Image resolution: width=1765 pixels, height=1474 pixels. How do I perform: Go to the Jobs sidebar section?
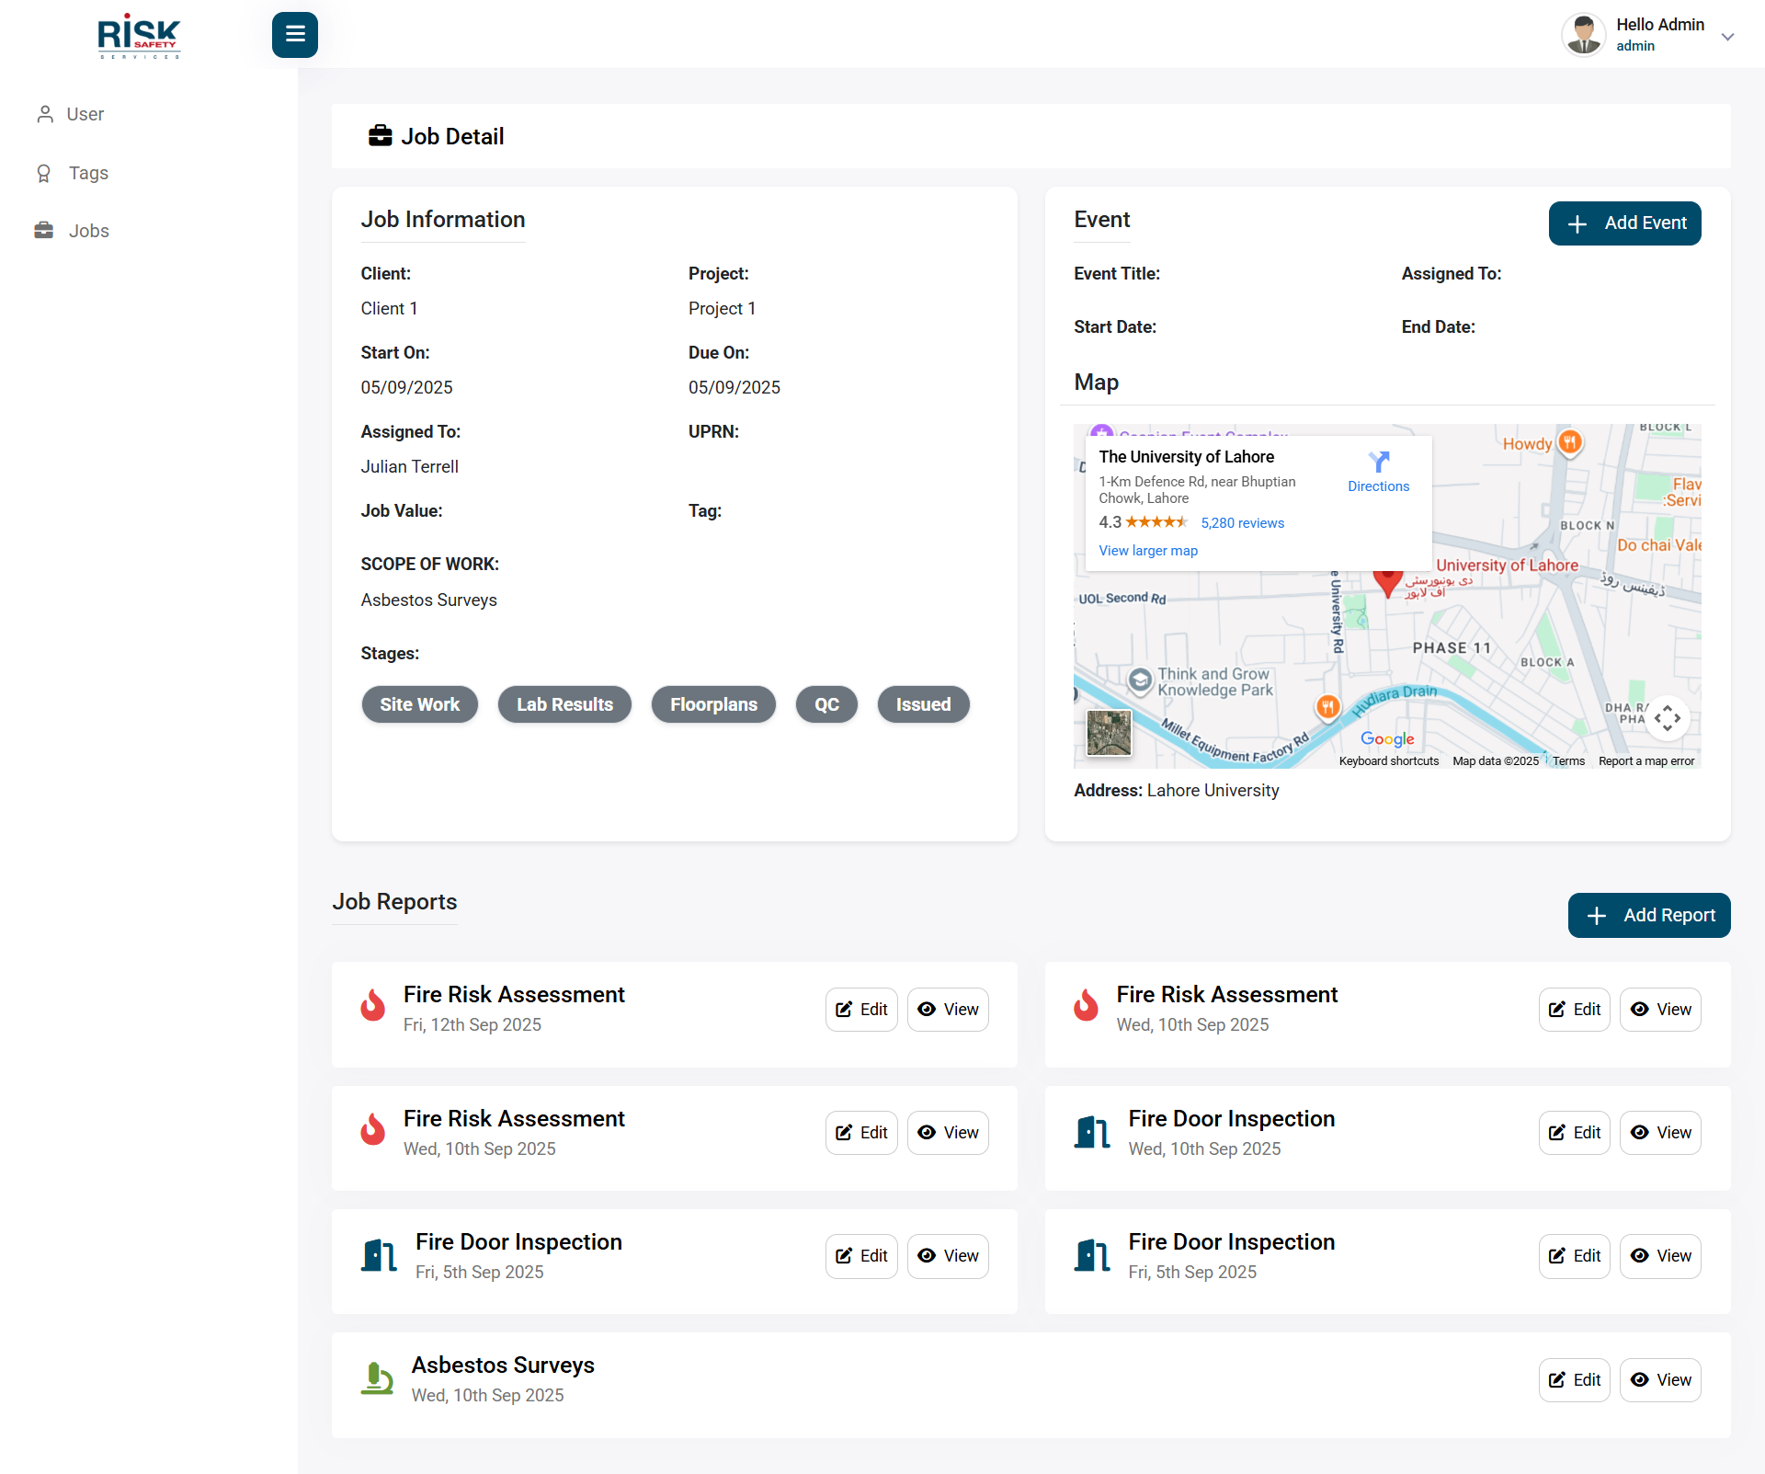[88, 231]
